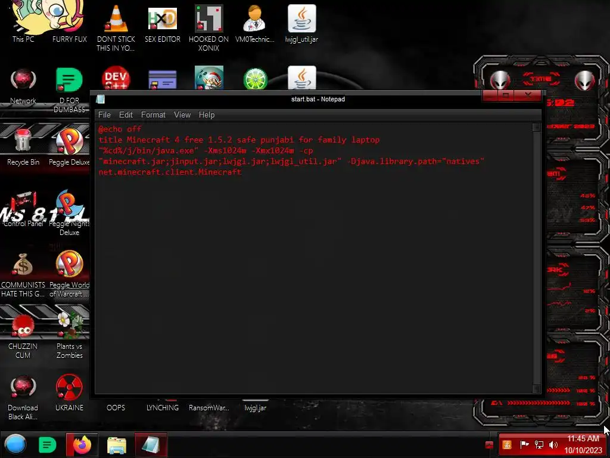Click the right alien head in widget

pyautogui.click(x=585, y=80)
